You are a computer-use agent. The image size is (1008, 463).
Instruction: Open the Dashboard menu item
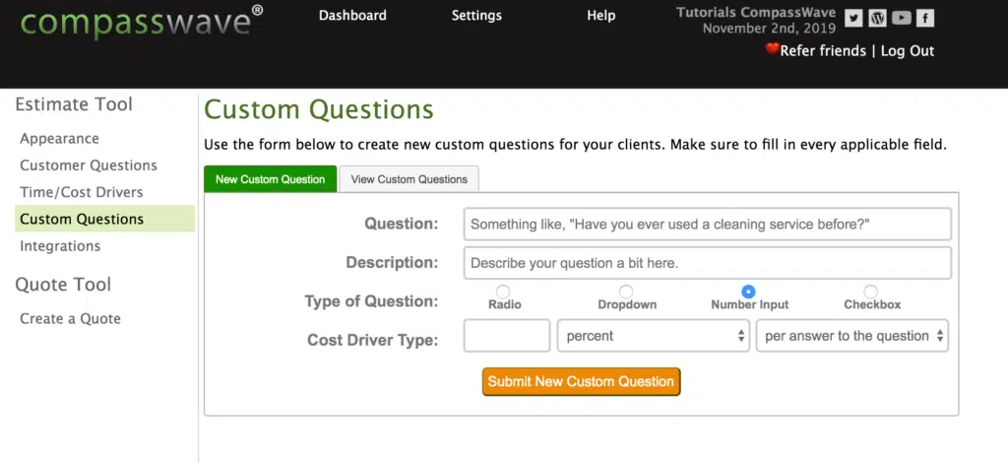click(x=352, y=16)
